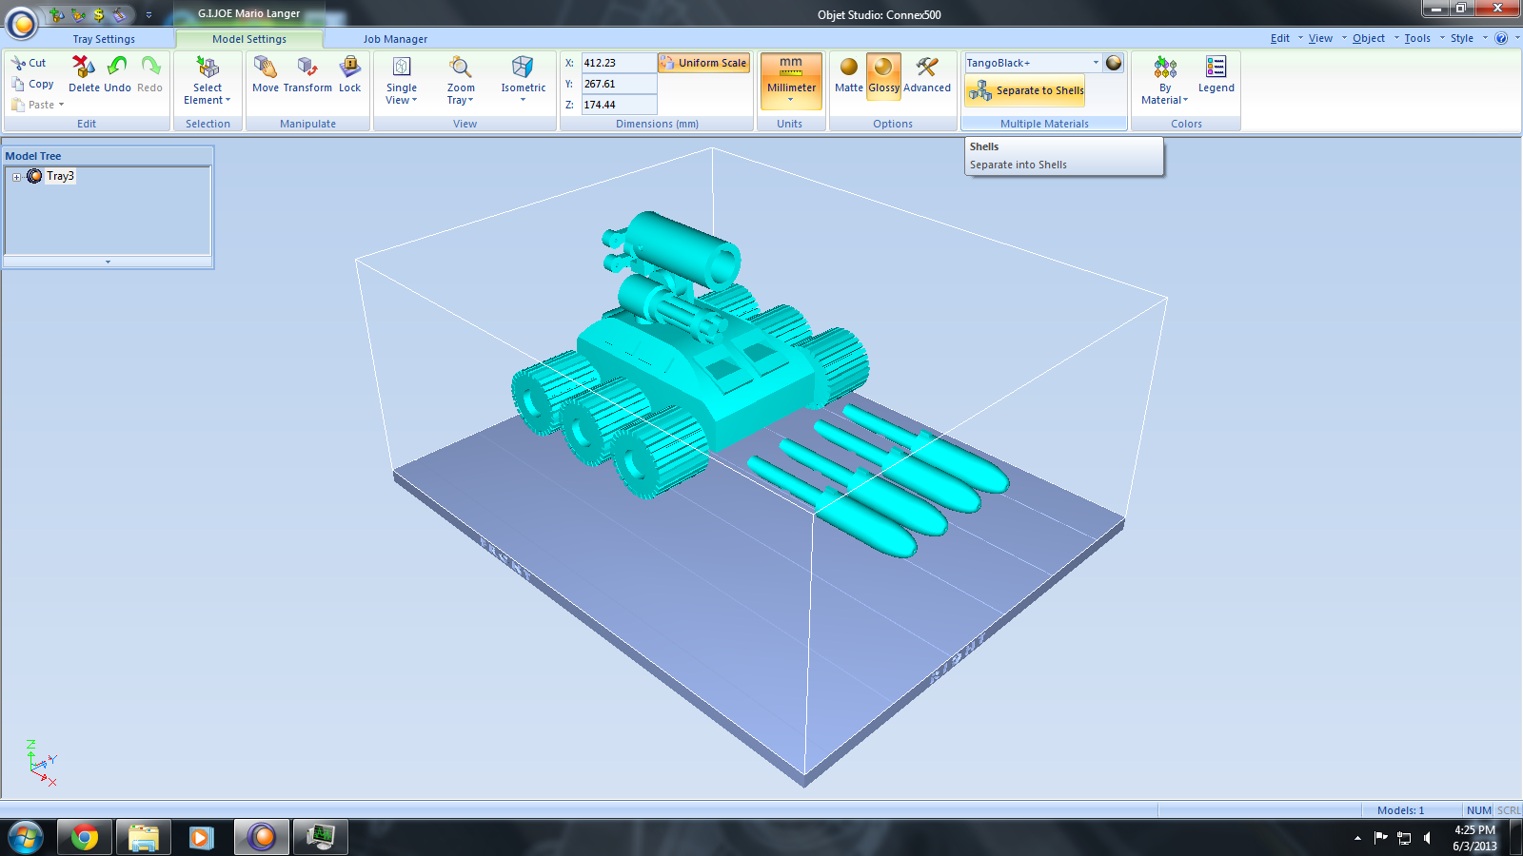Expand the Tray3 tree node
The height and width of the screenshot is (856, 1523).
pos(16,177)
